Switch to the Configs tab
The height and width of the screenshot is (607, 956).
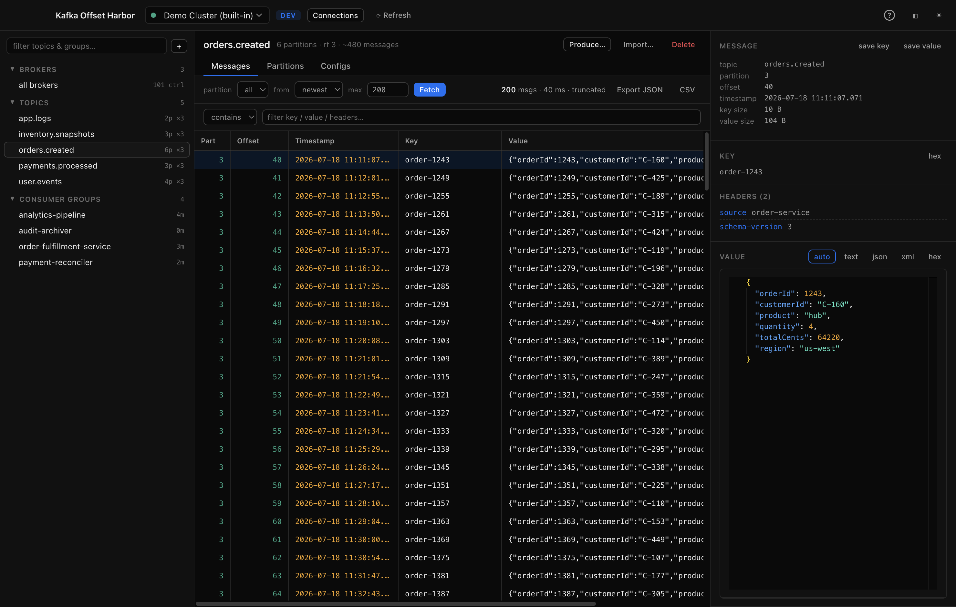coord(336,66)
